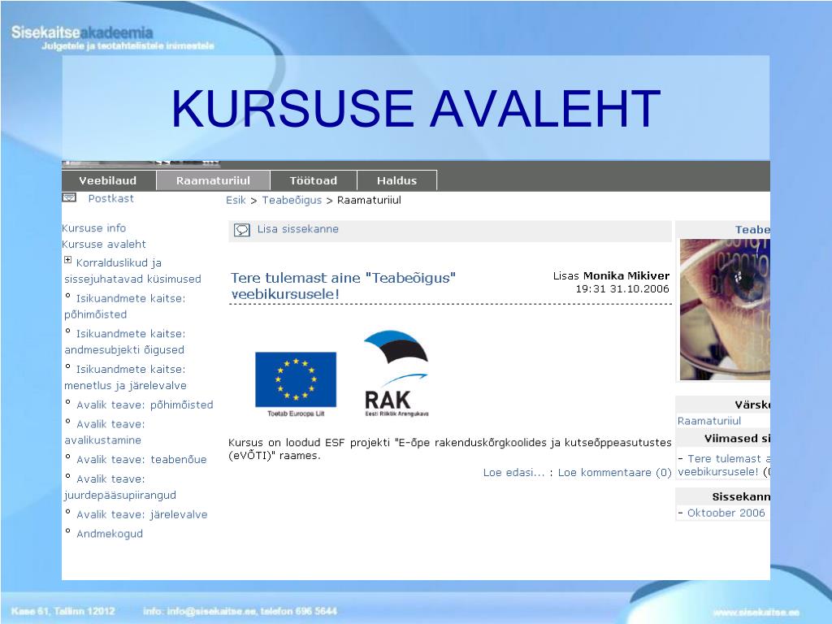Open Kursuse info in the sidebar

(x=94, y=228)
